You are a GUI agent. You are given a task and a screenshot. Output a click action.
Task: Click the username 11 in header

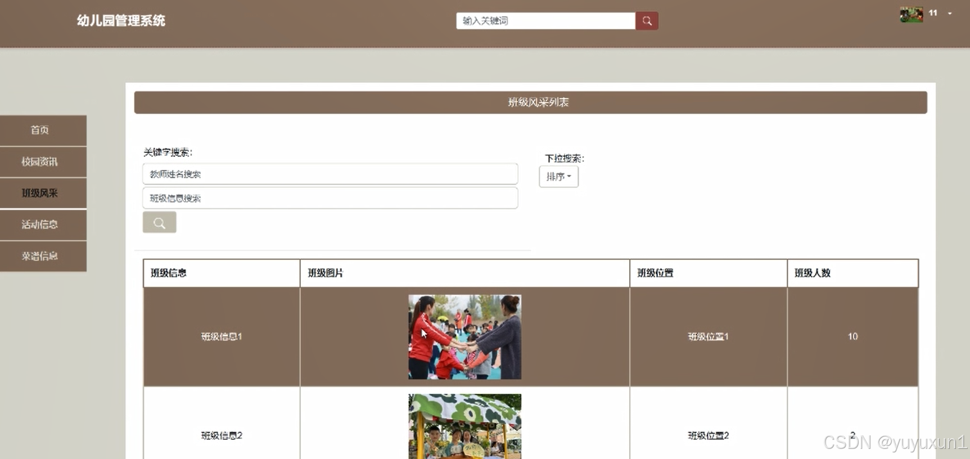pos(933,13)
